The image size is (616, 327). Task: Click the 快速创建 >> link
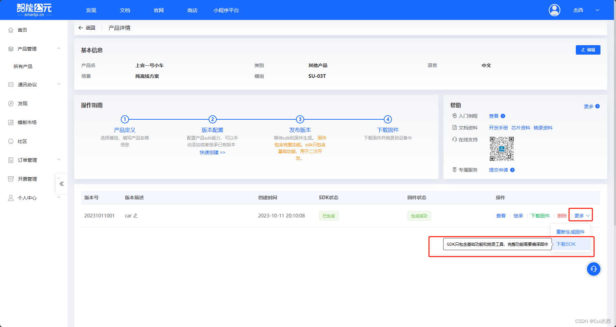tap(212, 152)
